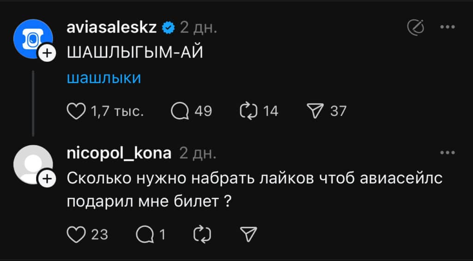Open the шашлыки topic link
This screenshot has width=473, height=261.
point(104,78)
